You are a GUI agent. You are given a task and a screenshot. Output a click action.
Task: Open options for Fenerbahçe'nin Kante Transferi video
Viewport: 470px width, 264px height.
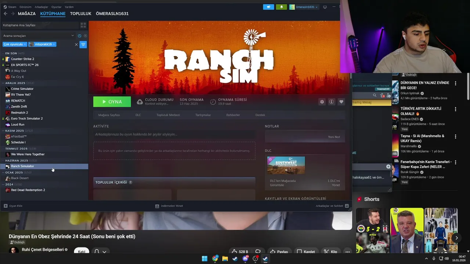[455, 162]
